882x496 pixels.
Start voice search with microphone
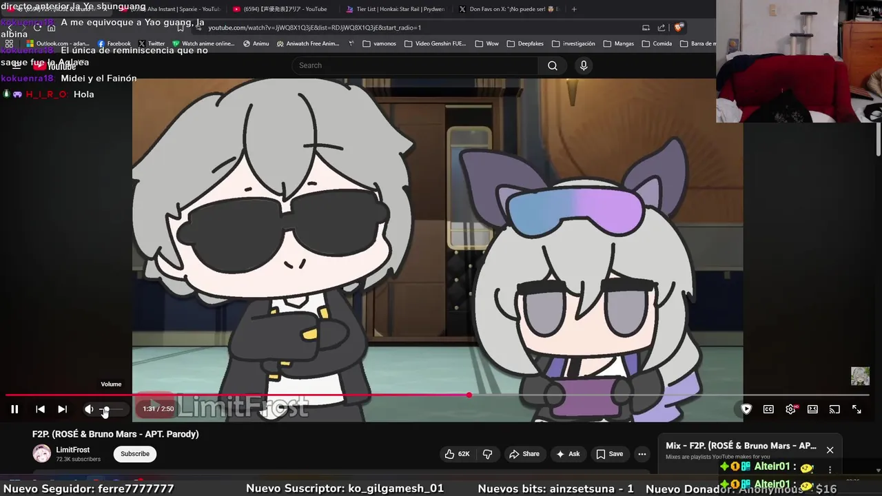point(584,65)
